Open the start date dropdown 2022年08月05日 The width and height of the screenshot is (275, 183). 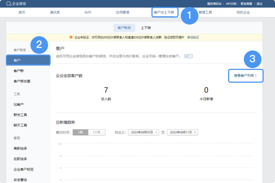(143, 132)
